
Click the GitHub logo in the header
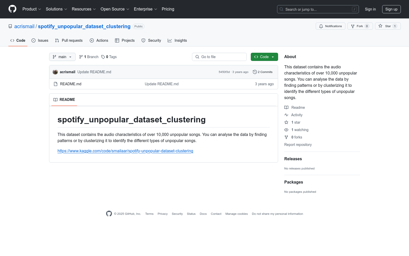point(12,9)
